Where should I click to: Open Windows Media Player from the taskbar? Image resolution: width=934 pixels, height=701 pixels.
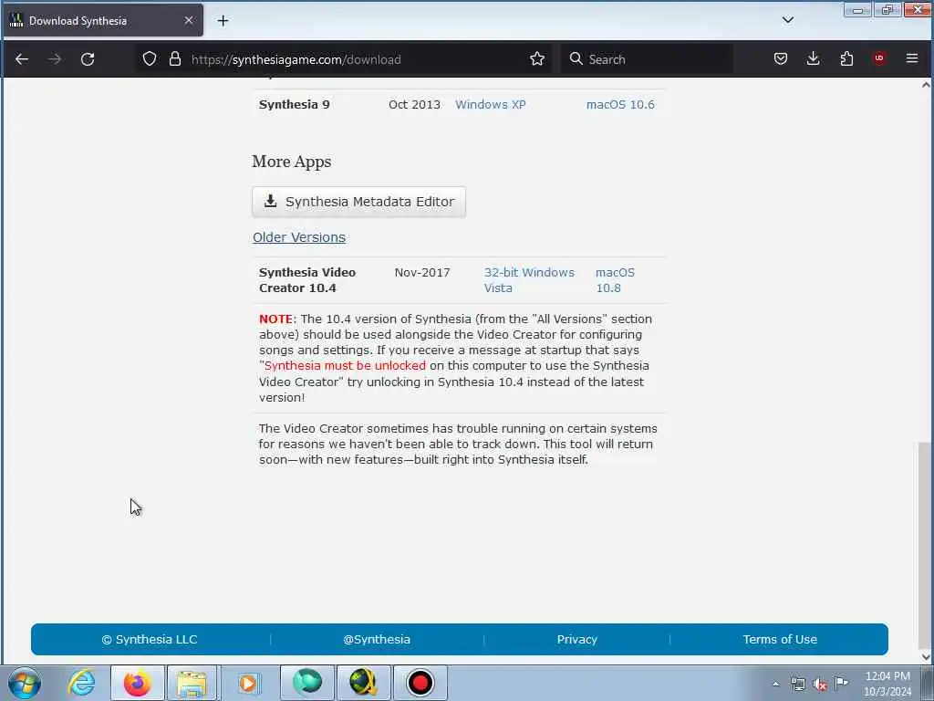(x=248, y=683)
